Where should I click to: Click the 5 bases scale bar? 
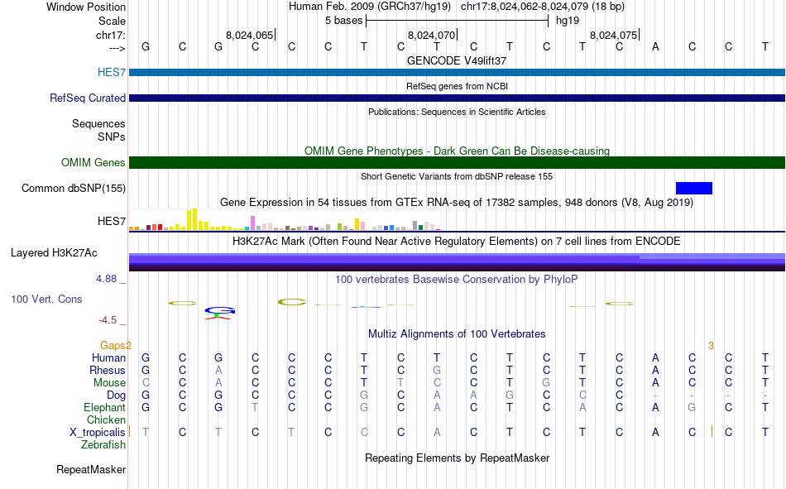point(458,21)
